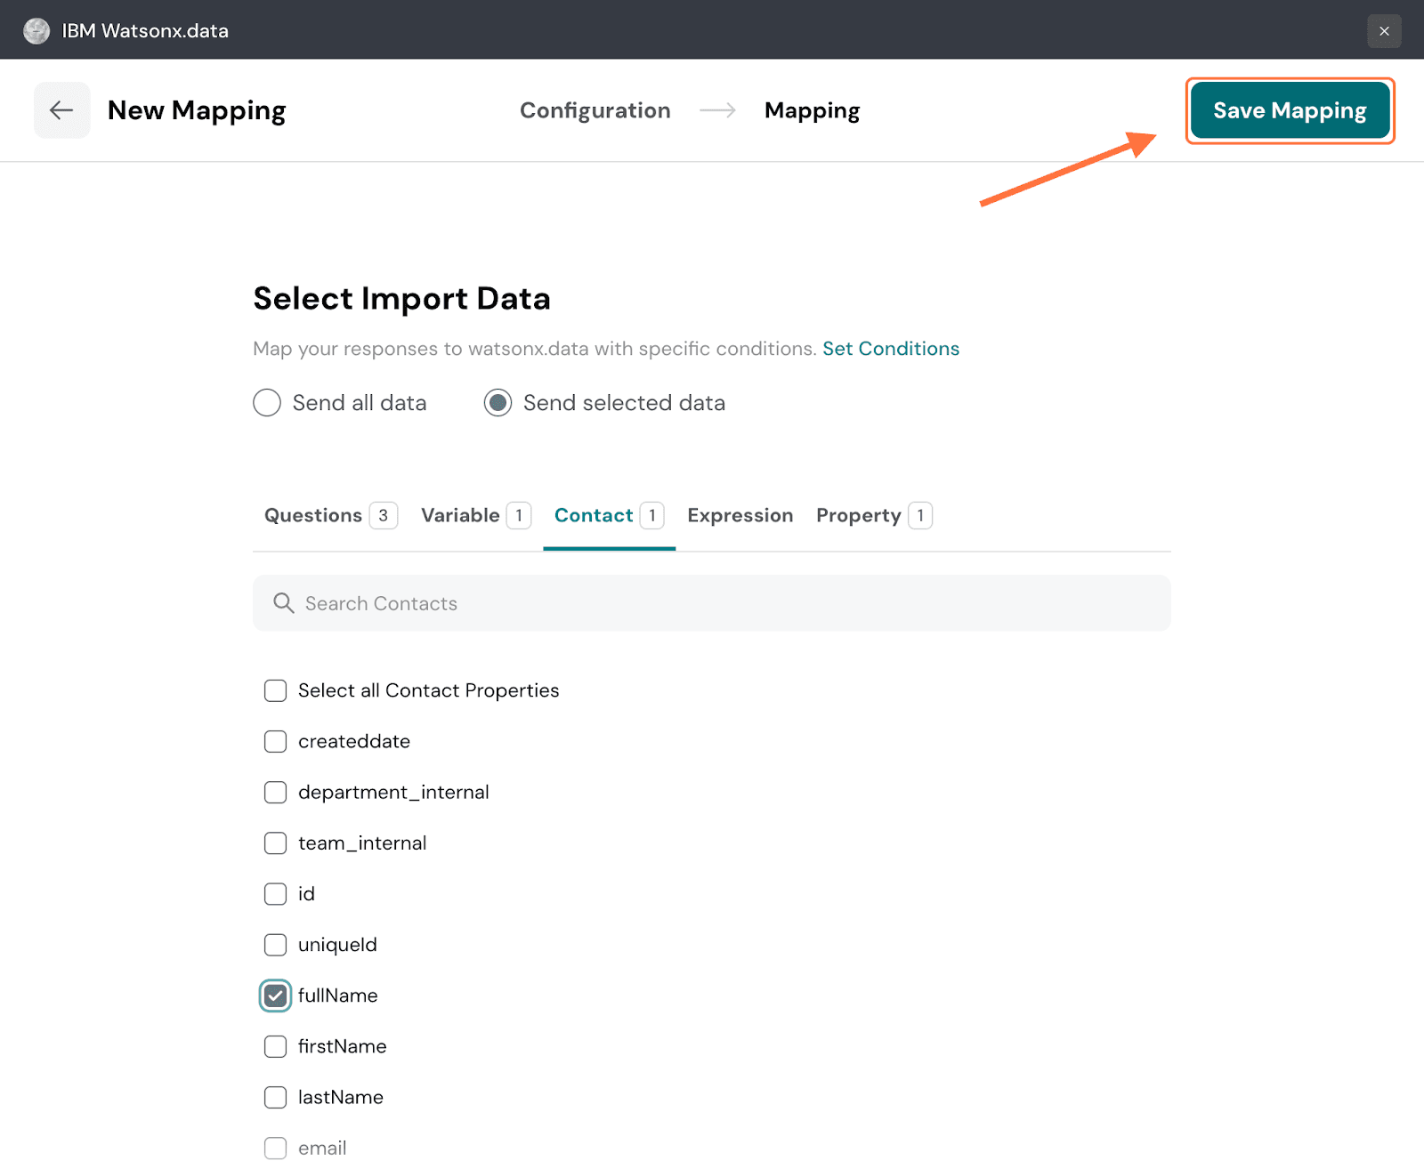Image resolution: width=1424 pixels, height=1161 pixels.
Task: Click the search magnifier icon
Action: coord(283,603)
